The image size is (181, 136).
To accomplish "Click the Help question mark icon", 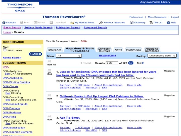I will click(x=168, y=23).
